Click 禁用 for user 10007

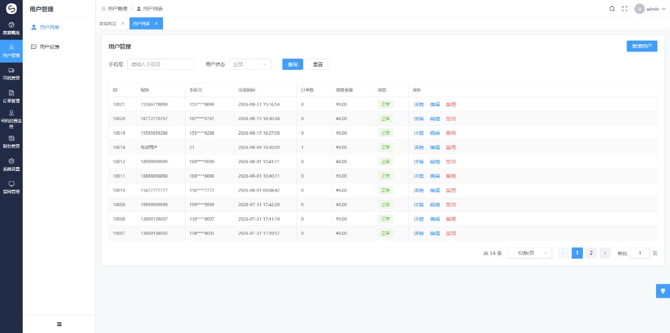point(451,234)
